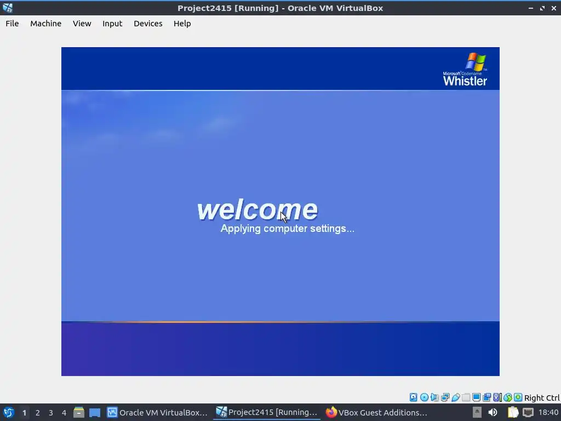561x421 pixels.
Task: Open the Lubuntu start menu bird icon
Action: (x=8, y=412)
